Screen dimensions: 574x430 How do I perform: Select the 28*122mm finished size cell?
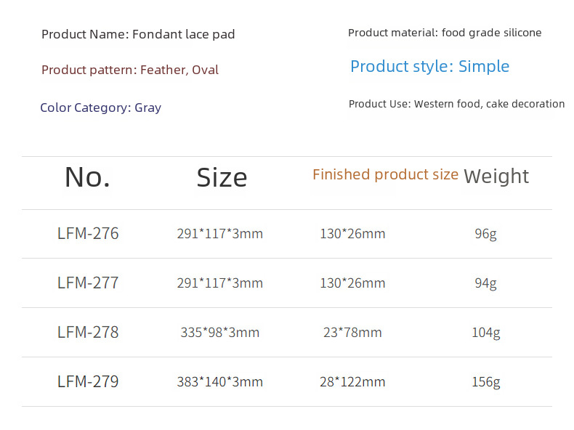click(352, 382)
